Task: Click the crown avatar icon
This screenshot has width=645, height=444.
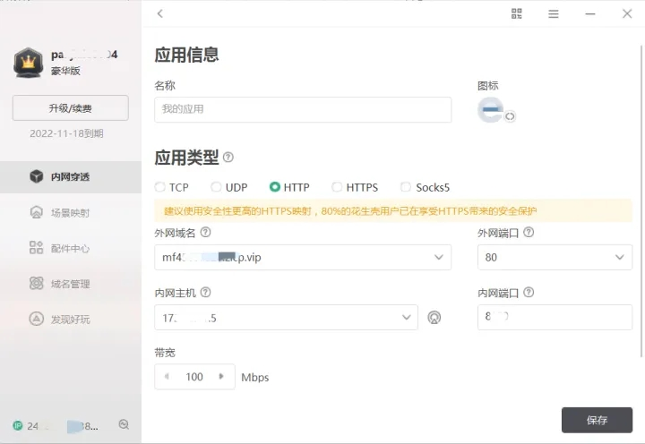Action: pos(29,63)
